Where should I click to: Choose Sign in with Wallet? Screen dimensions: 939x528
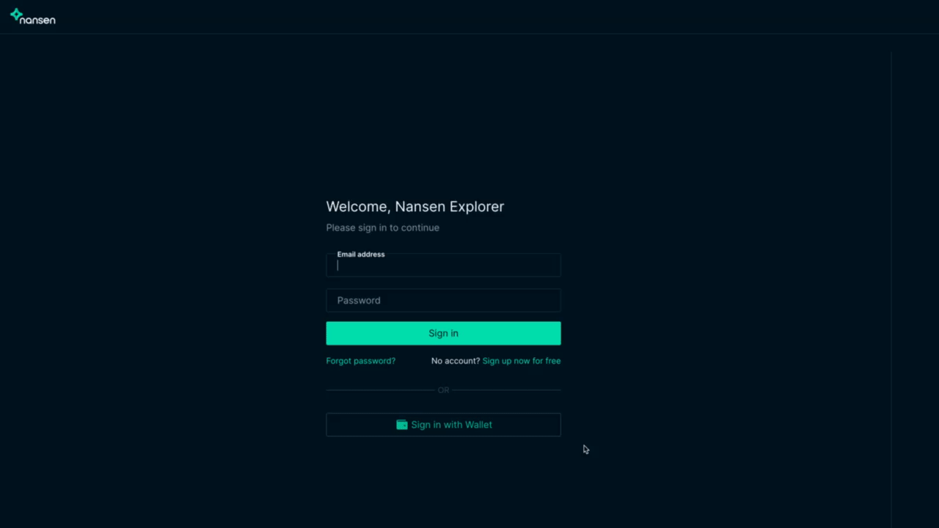point(443,425)
